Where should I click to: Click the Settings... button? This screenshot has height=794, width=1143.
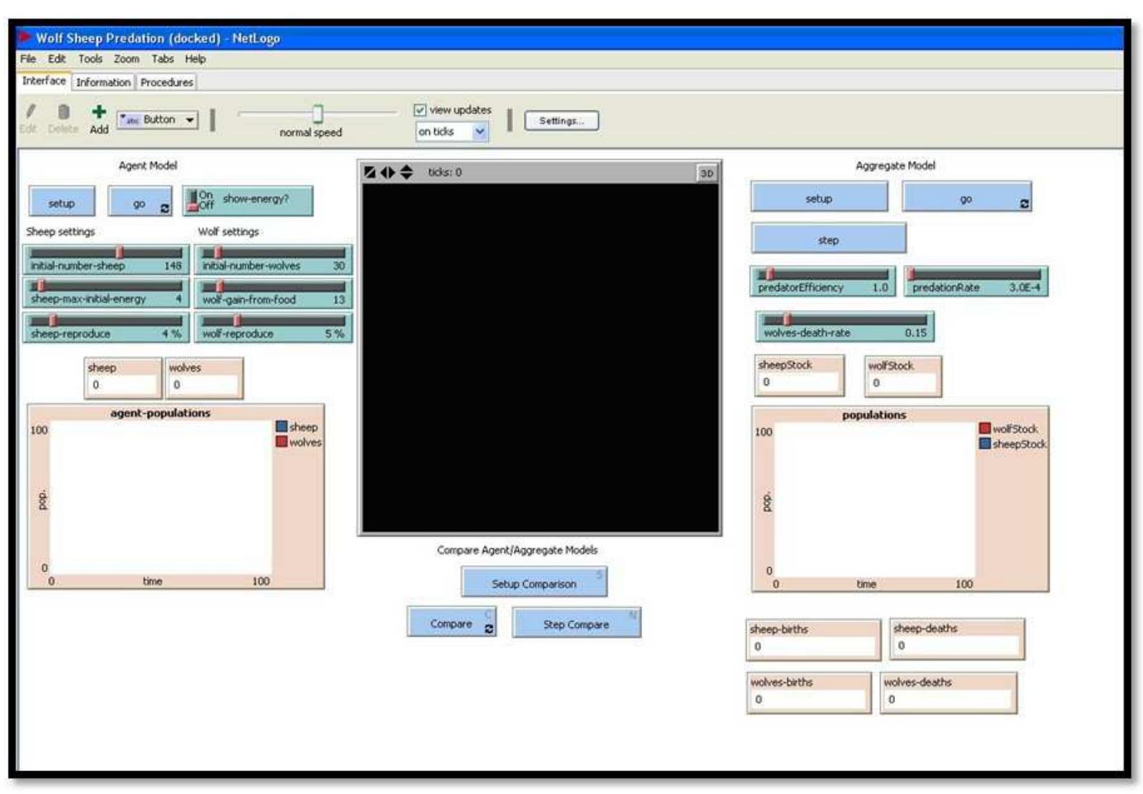pyautogui.click(x=562, y=121)
